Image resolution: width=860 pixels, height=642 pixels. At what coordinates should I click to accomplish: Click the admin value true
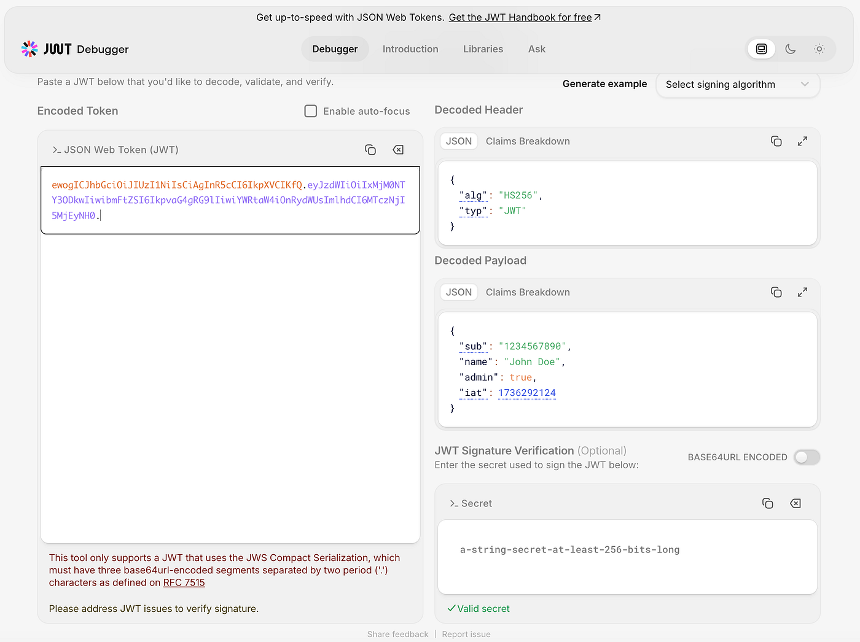tap(521, 377)
